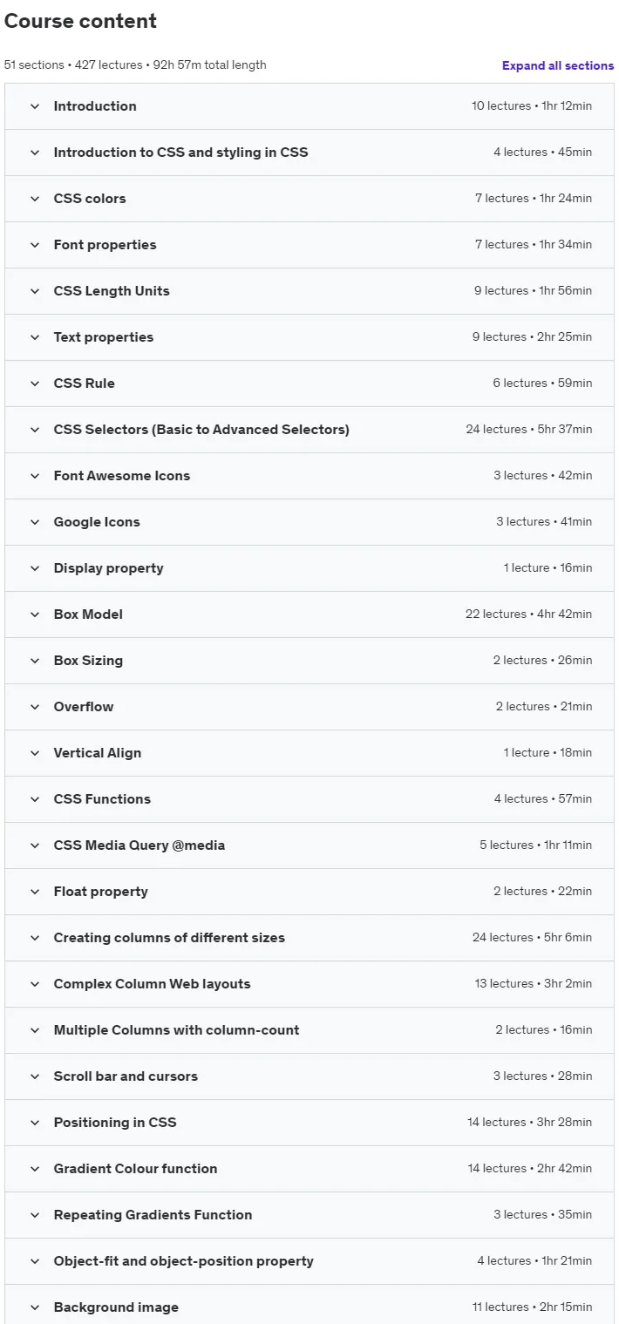Click chevron beside Font Awesome Icons
The height and width of the screenshot is (1324, 619).
pyautogui.click(x=35, y=476)
